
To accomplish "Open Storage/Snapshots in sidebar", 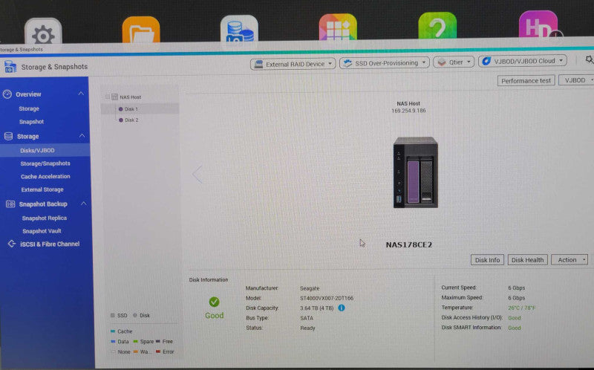I will 45,163.
